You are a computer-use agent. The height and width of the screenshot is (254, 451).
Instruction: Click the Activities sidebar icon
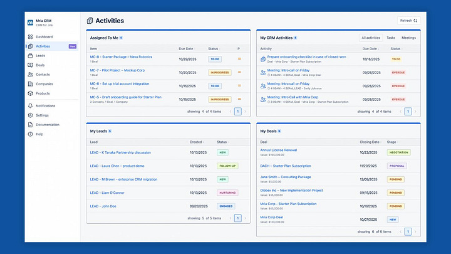(x=30, y=46)
